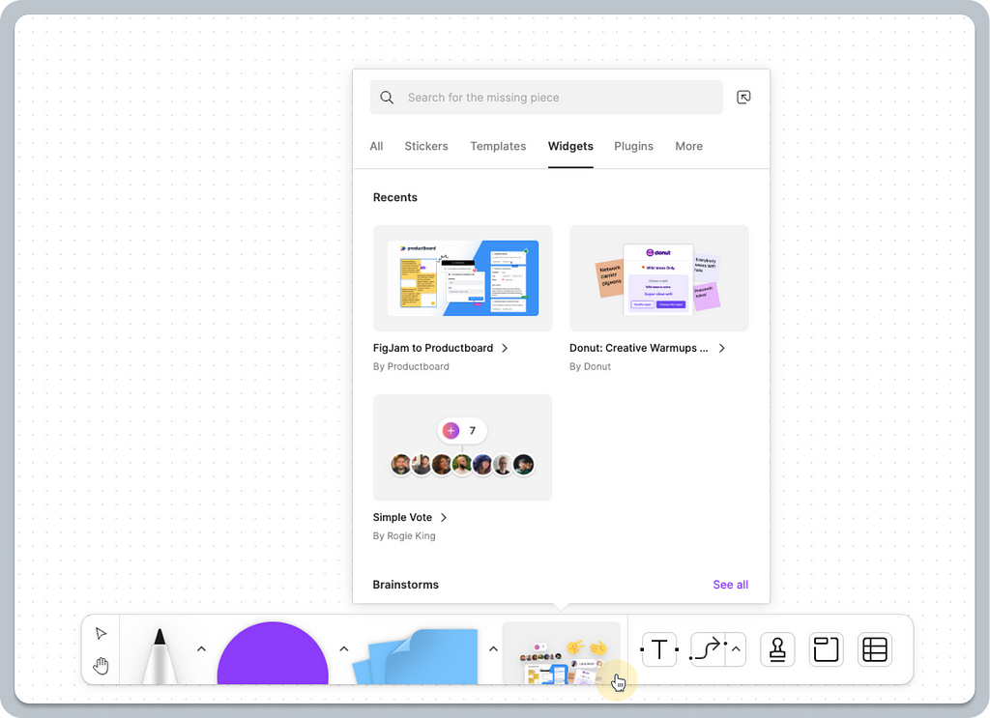Switch to the Stickers tab

[x=426, y=146]
